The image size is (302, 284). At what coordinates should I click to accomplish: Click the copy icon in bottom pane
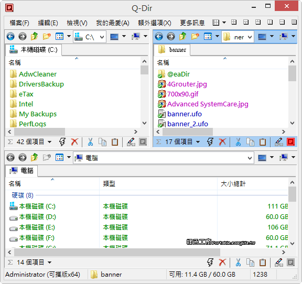click(250, 262)
